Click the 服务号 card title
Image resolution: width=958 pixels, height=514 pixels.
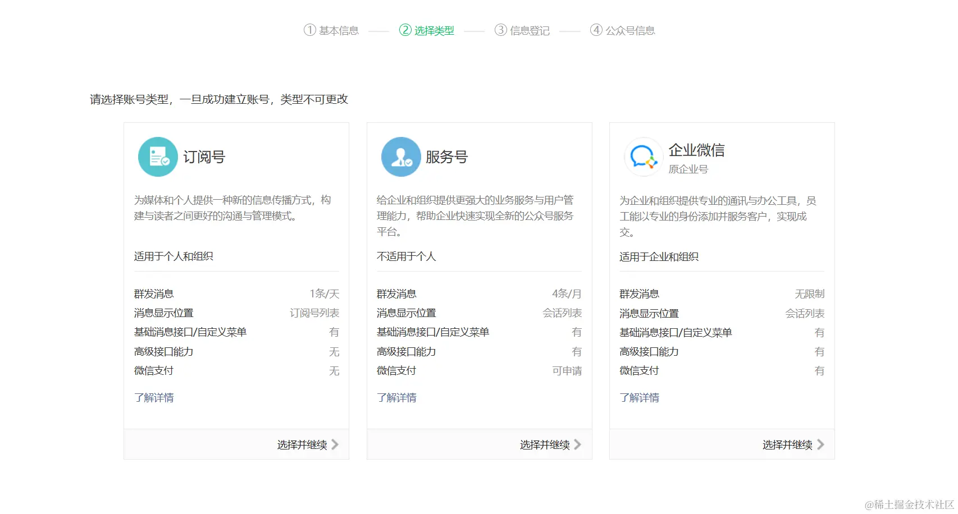coord(446,157)
